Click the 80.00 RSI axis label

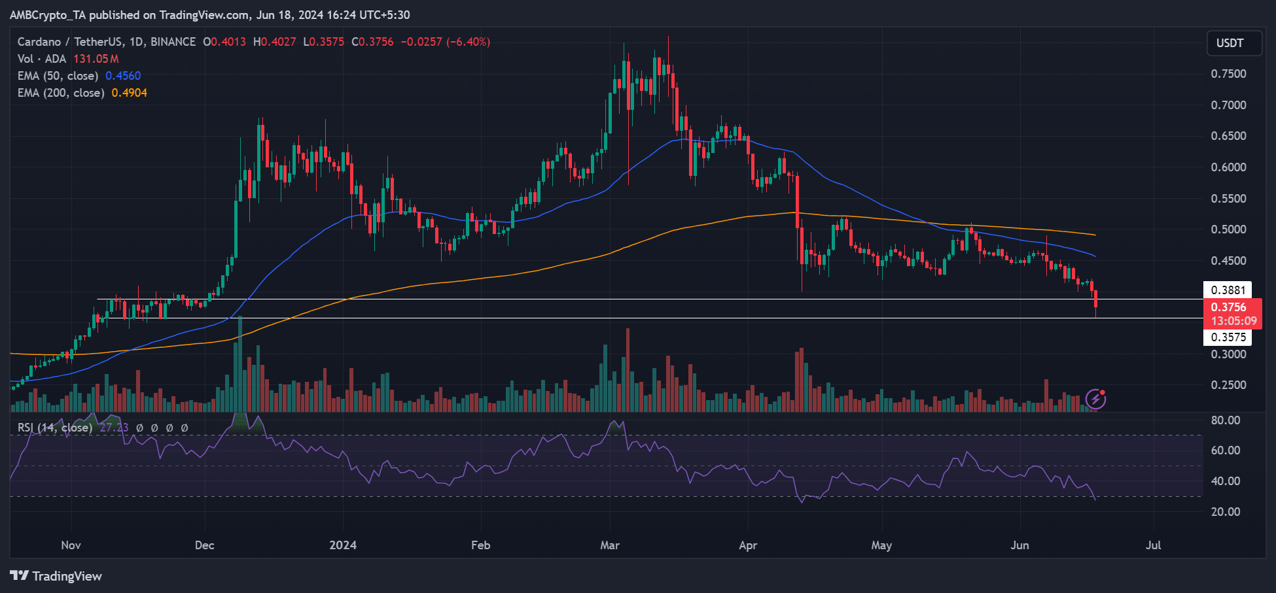coord(1226,420)
